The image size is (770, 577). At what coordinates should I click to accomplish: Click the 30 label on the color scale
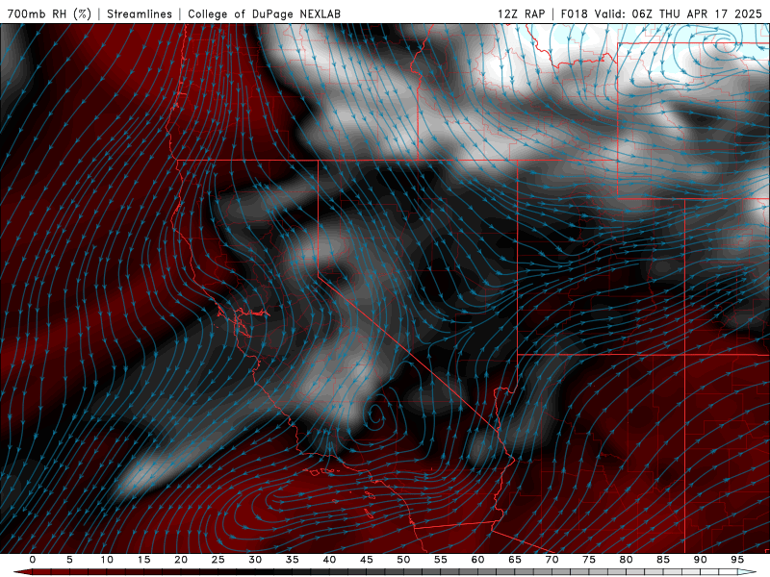(255, 560)
